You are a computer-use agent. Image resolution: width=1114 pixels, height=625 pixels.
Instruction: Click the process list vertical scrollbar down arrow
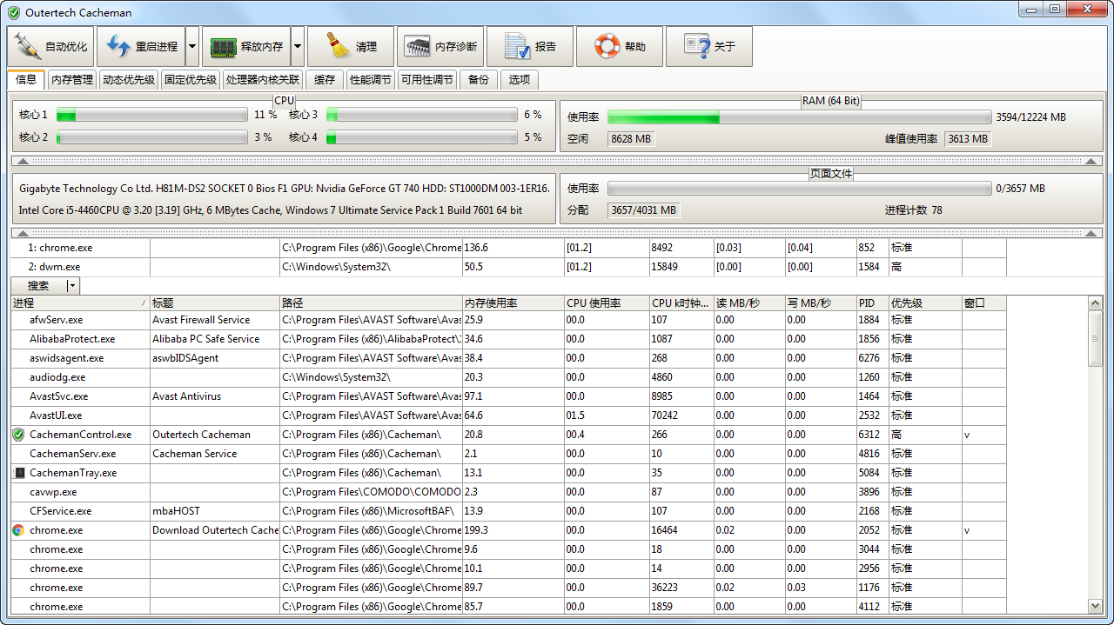1095,606
